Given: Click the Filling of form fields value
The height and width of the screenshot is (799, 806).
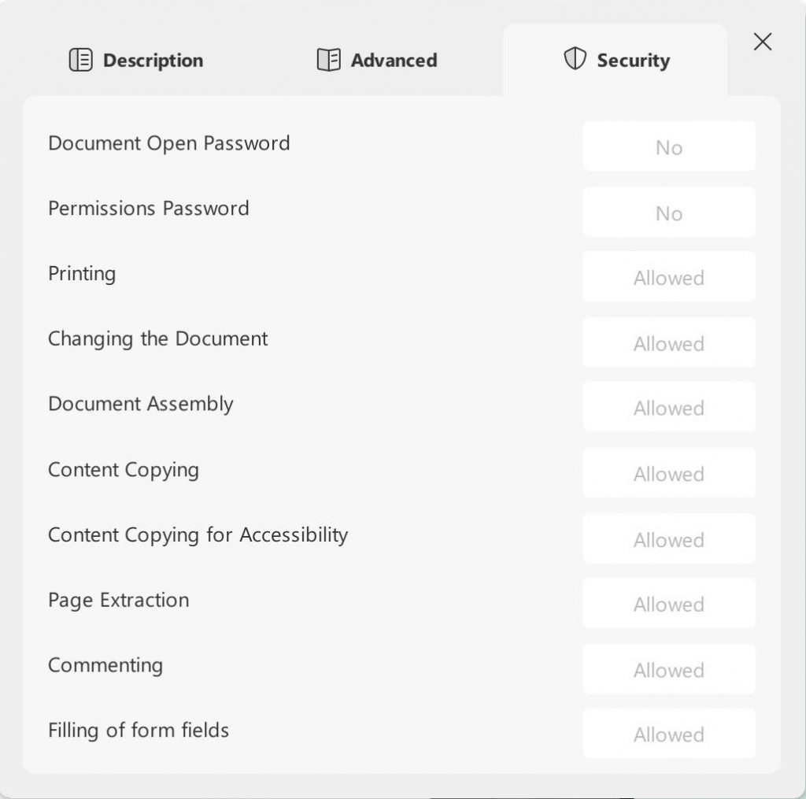Looking at the screenshot, I should 669,734.
